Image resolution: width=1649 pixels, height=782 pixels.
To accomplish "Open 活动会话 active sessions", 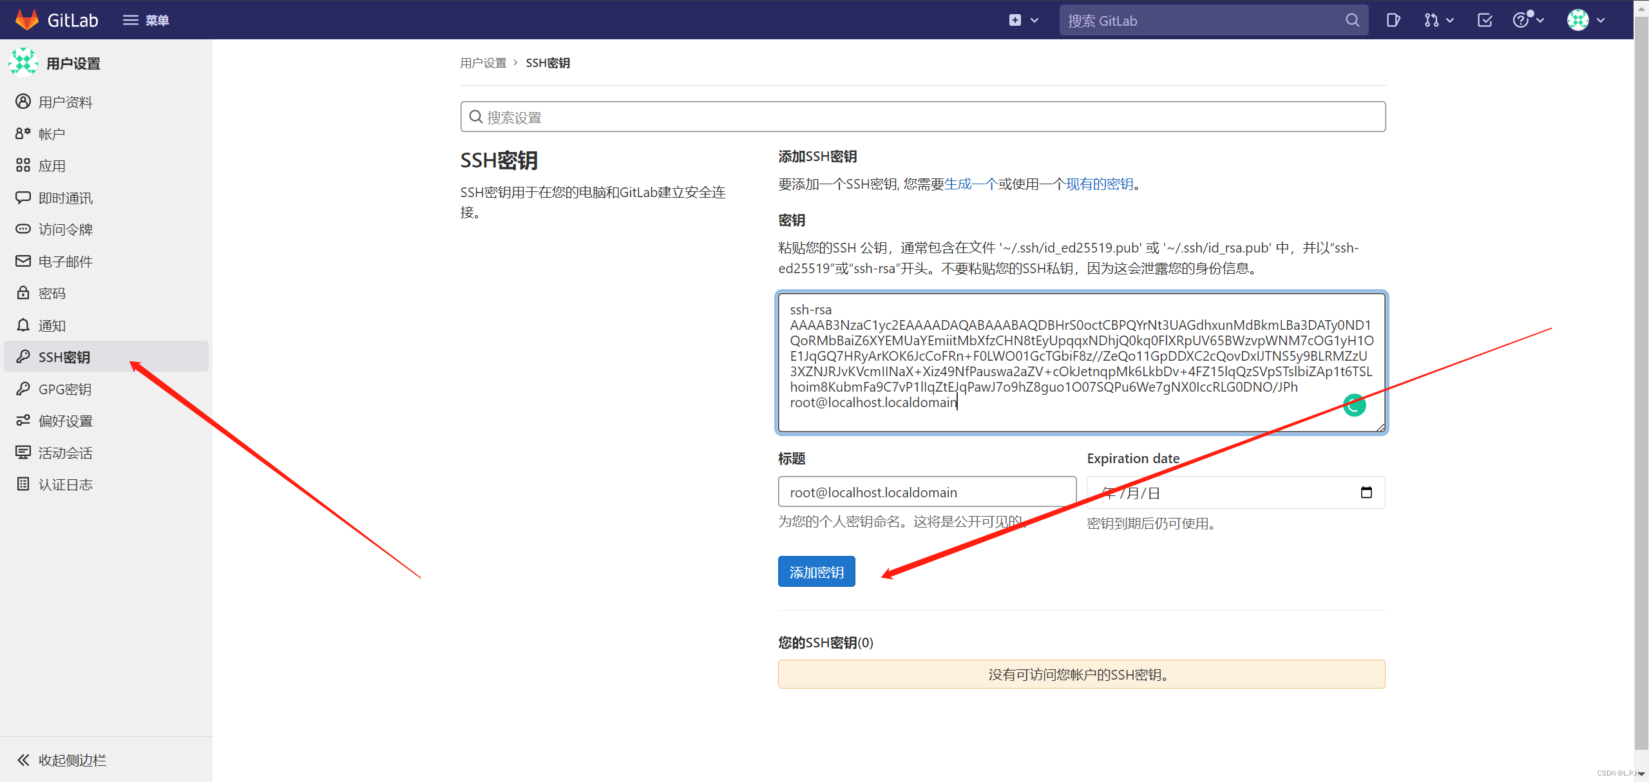I will (106, 453).
